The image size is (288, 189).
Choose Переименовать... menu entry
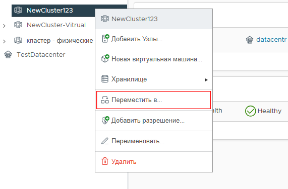[154, 141]
